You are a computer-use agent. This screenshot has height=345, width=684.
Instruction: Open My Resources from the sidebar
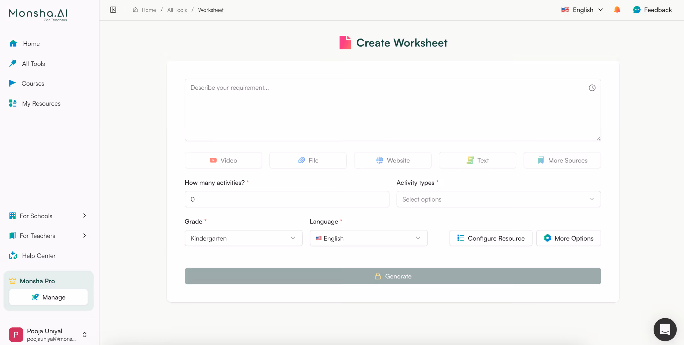(41, 103)
